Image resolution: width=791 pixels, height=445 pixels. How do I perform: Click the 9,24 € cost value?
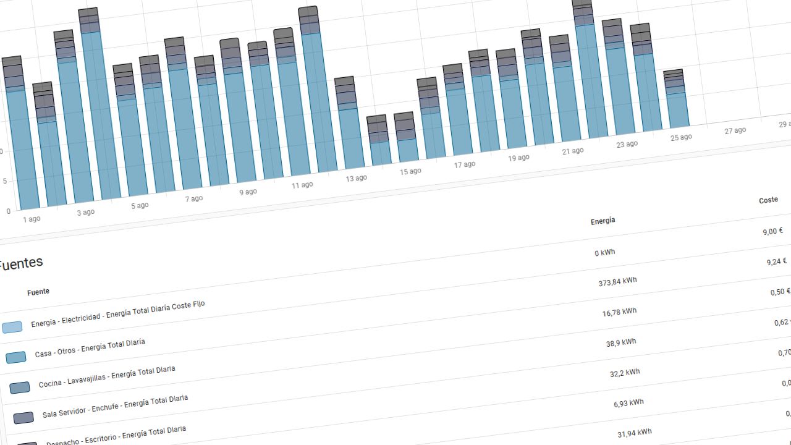(776, 261)
